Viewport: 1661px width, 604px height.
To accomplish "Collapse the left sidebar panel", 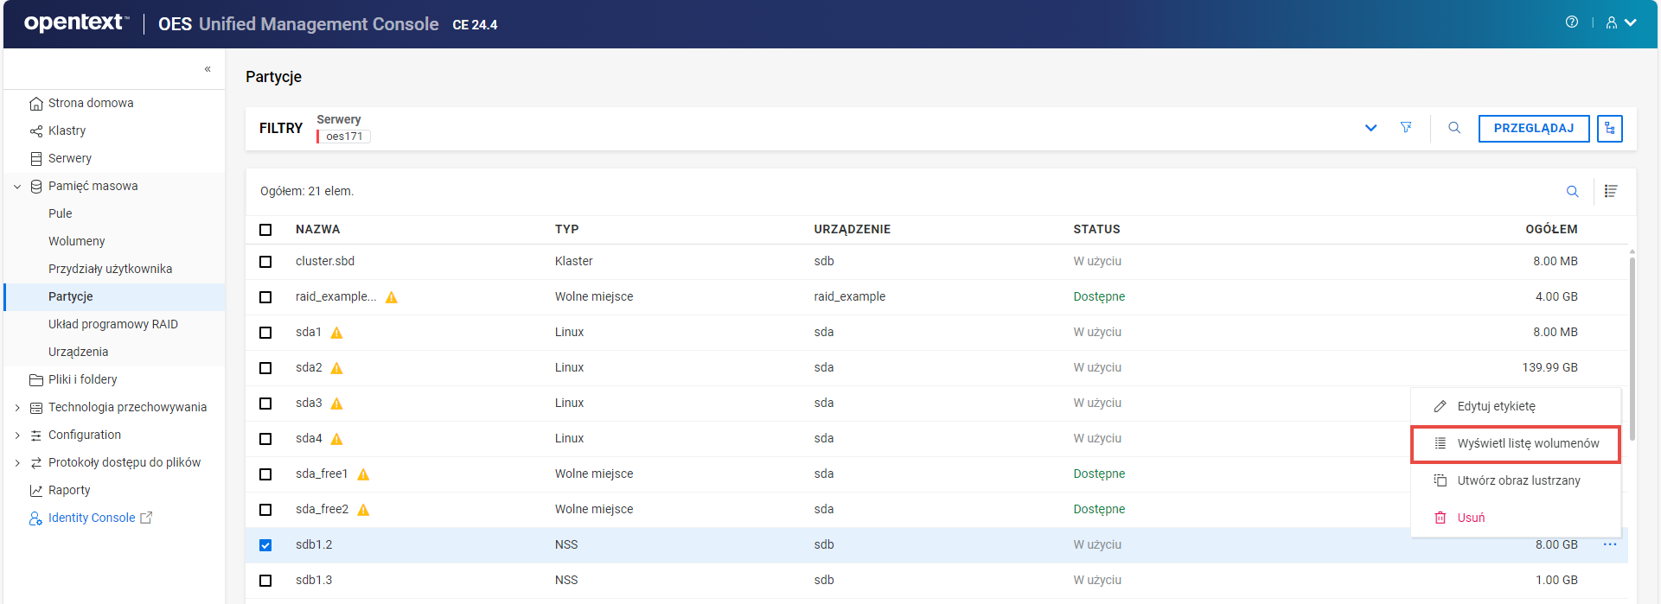I will pyautogui.click(x=208, y=69).
